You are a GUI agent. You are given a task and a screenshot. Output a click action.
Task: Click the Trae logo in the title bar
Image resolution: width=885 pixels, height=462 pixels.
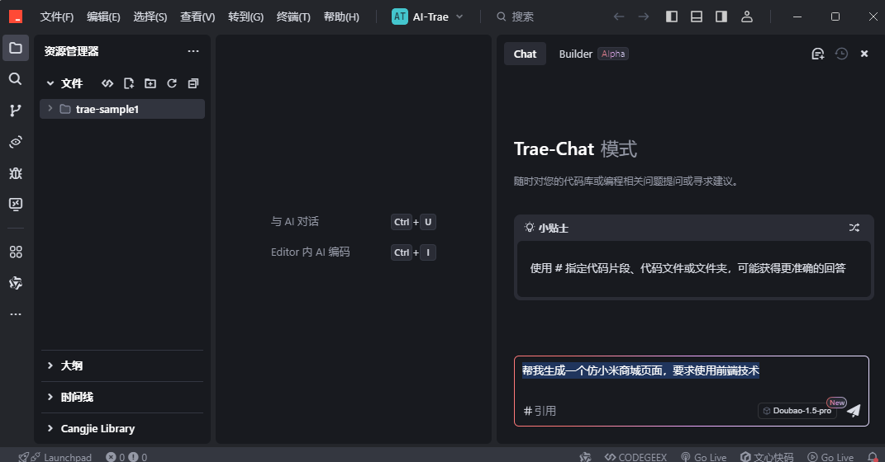click(16, 16)
